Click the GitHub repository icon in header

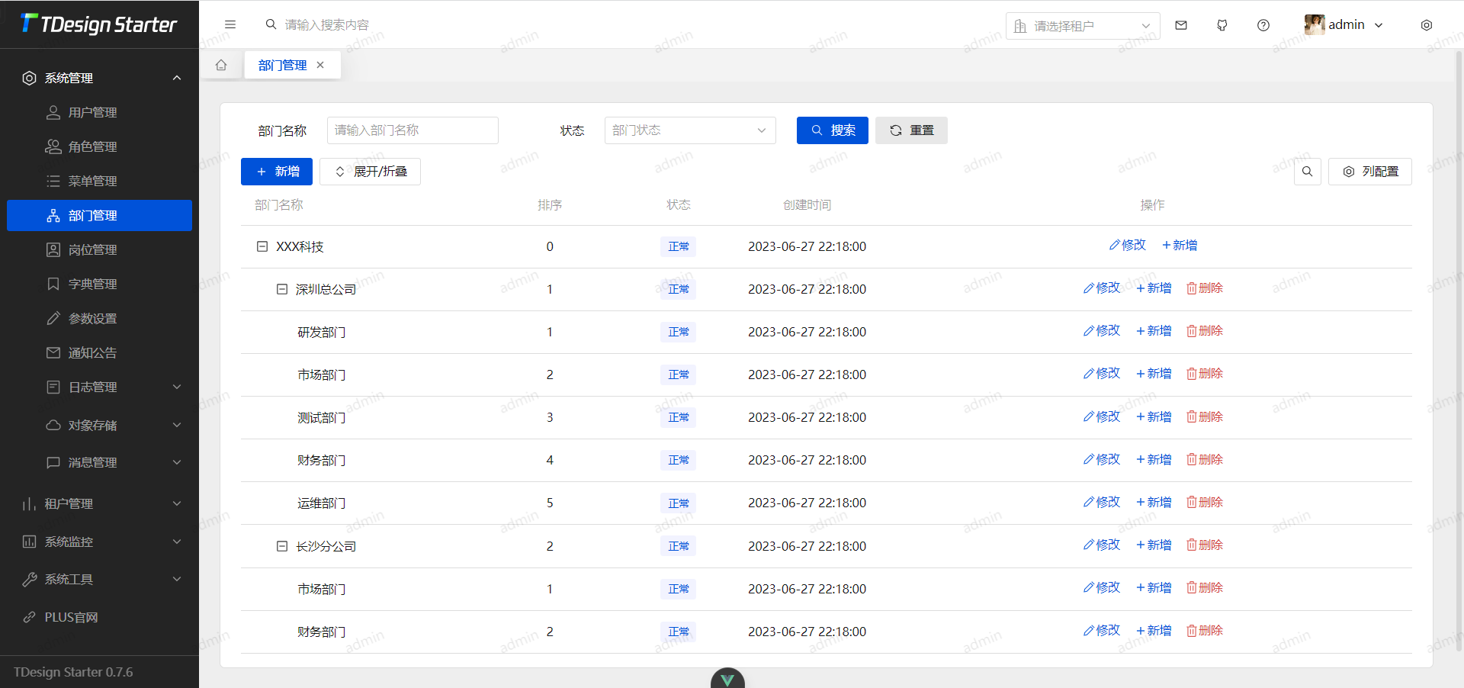pyautogui.click(x=1222, y=25)
